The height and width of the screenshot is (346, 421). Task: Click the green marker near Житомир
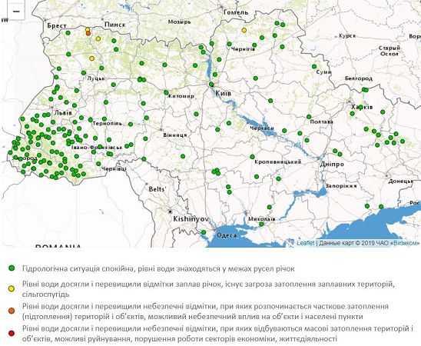166,93
